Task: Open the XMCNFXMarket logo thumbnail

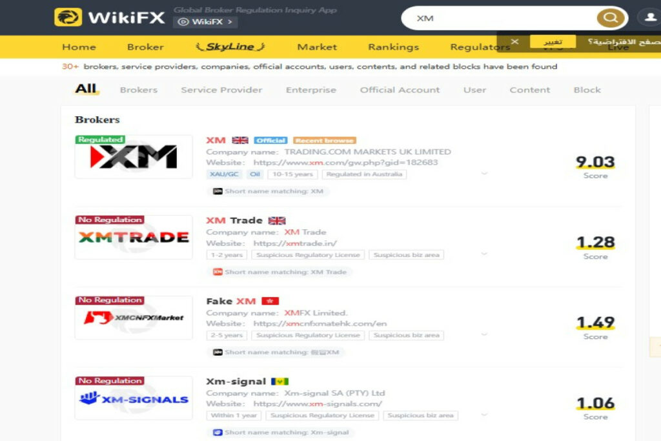Action: tap(134, 318)
